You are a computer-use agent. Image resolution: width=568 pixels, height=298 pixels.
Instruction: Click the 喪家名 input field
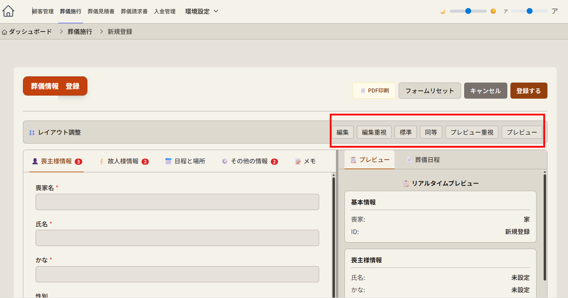(177, 202)
